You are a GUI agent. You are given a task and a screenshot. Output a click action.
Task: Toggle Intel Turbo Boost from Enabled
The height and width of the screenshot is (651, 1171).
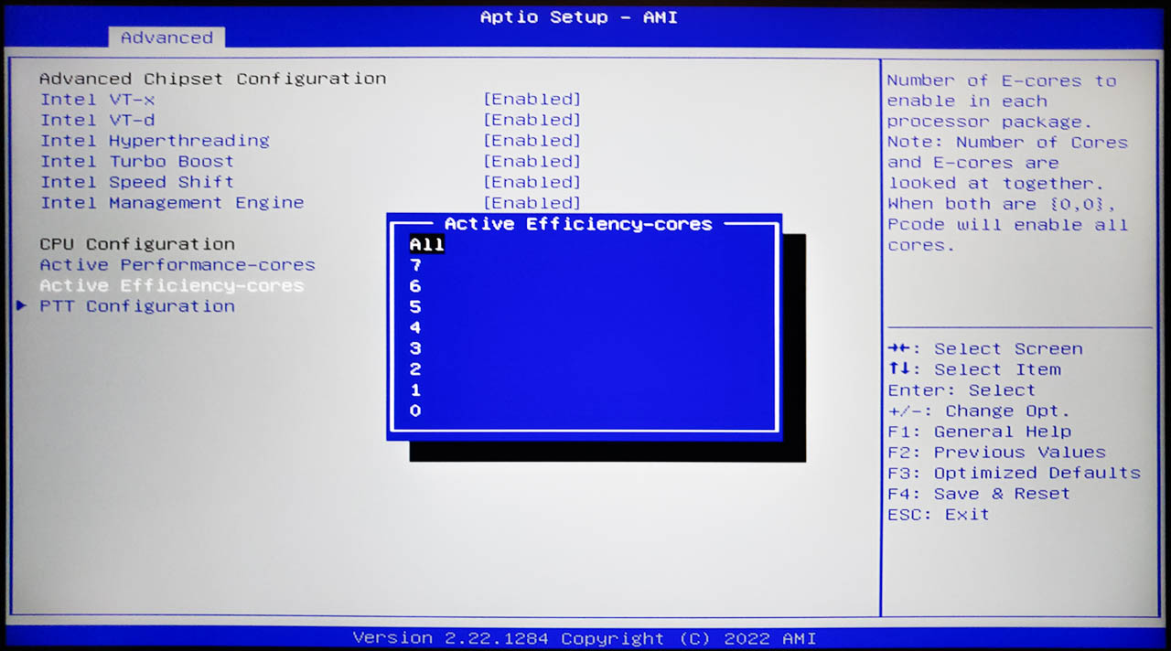click(532, 161)
